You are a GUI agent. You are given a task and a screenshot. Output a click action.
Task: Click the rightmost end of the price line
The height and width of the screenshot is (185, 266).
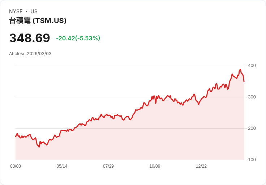point(244,82)
